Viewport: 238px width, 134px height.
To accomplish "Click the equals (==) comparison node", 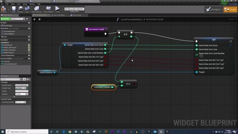I will pyautogui.click(x=128, y=84).
